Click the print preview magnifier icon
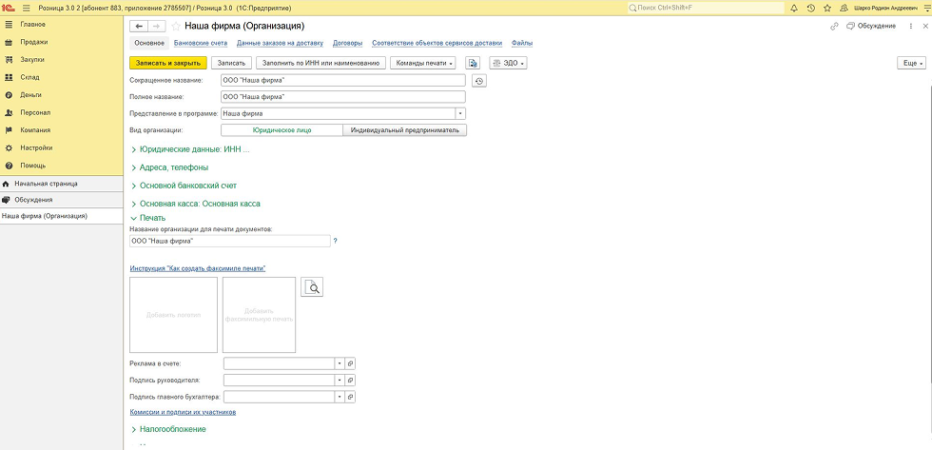932x450 pixels. tap(312, 286)
